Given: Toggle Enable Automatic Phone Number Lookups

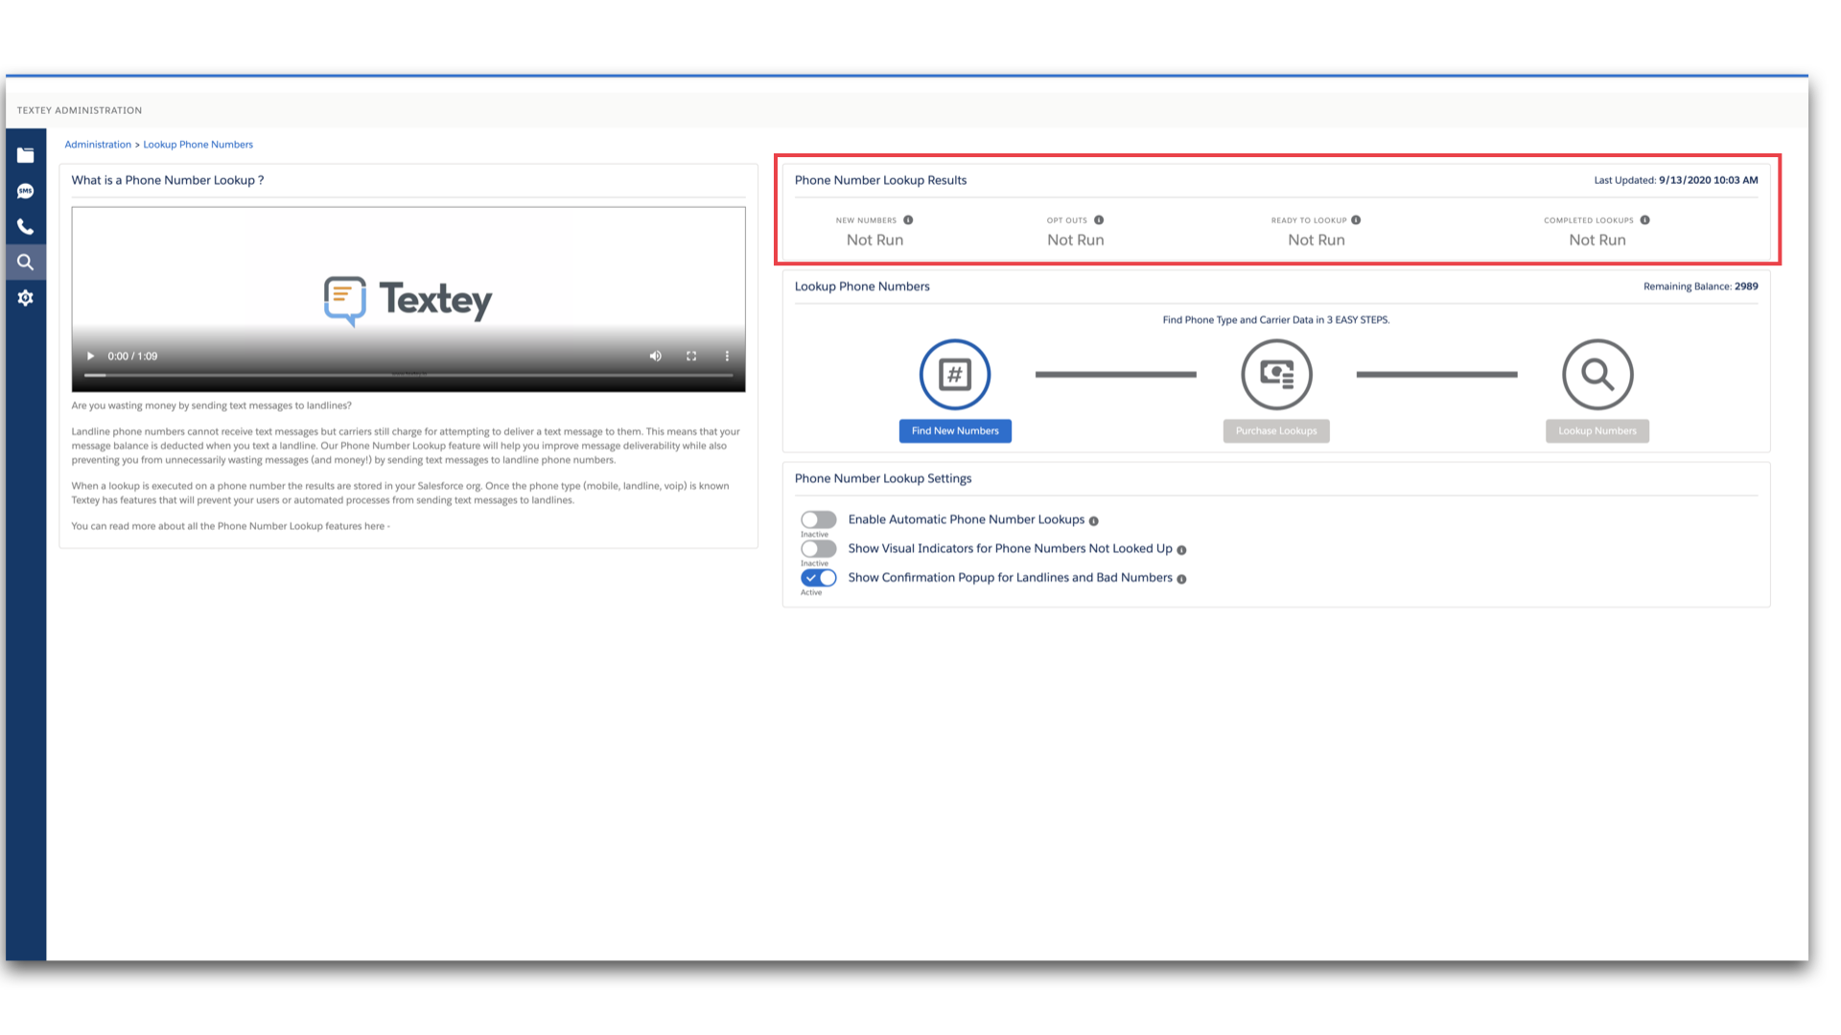Looking at the screenshot, I should pyautogui.click(x=819, y=519).
